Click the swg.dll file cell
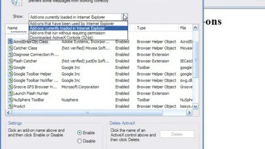 pos(186,80)
